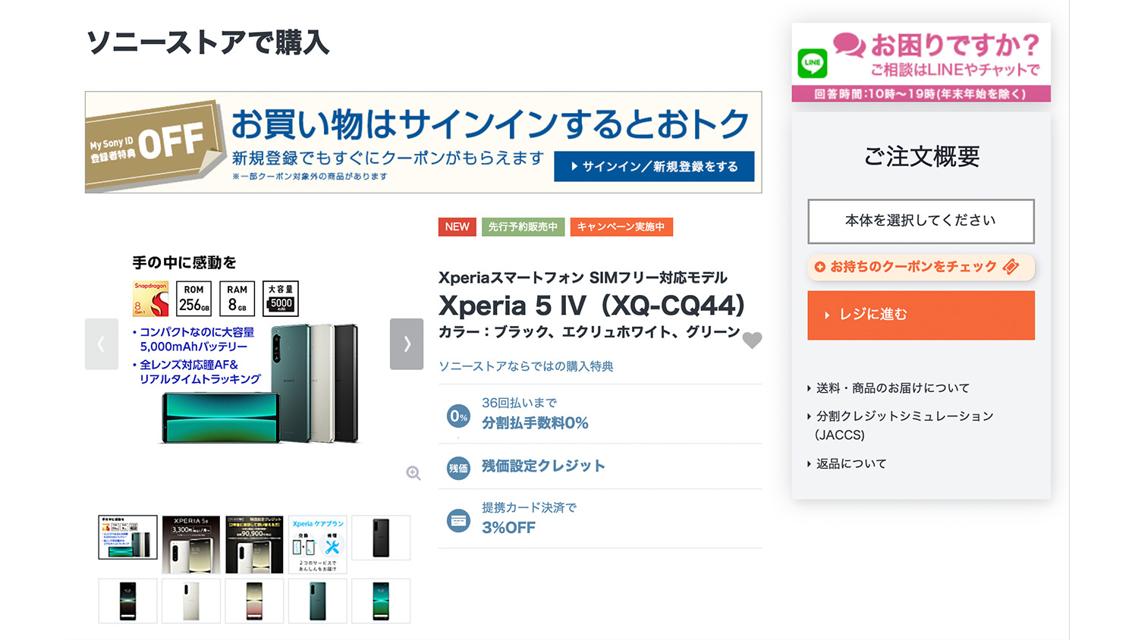
Task: Select the Xperia ケアプラン thumbnail
Action: point(318,544)
